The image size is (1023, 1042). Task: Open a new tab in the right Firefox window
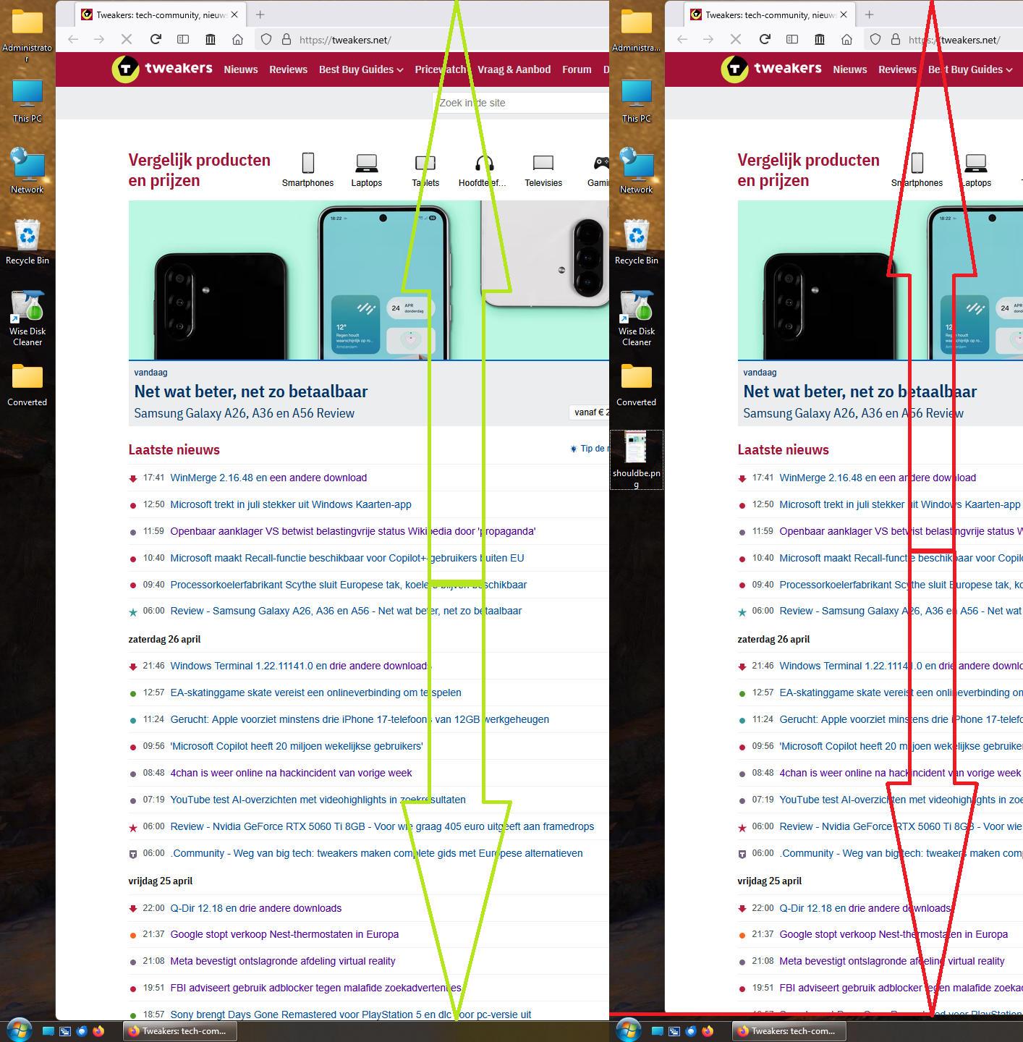[870, 14]
